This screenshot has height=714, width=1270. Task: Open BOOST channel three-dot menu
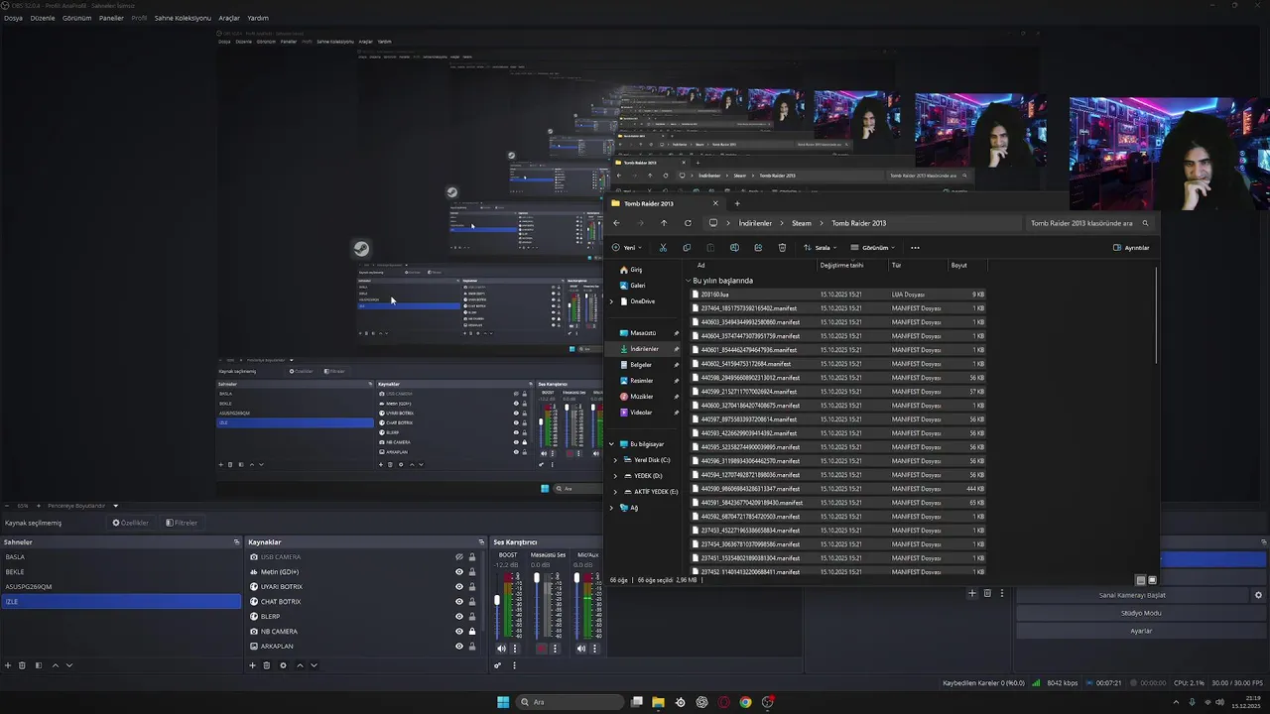514,649
